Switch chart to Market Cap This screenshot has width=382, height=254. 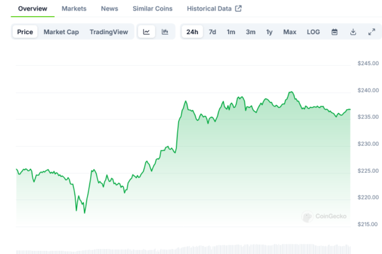pos(61,32)
